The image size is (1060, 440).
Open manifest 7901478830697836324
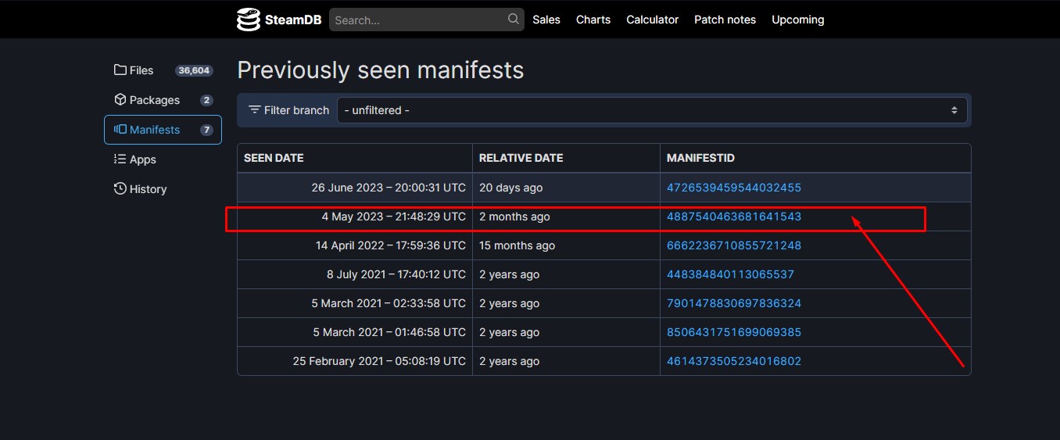(x=734, y=303)
